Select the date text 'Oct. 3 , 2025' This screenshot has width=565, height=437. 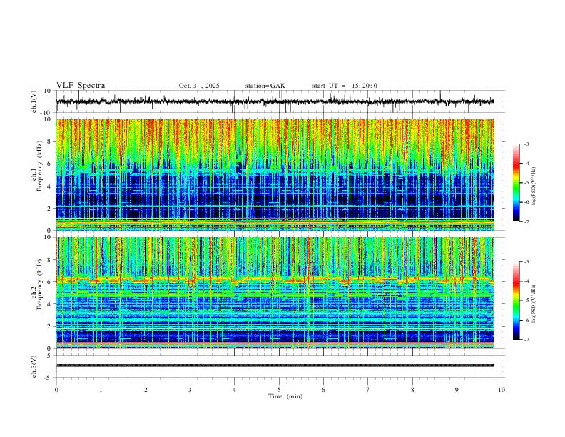(199, 86)
